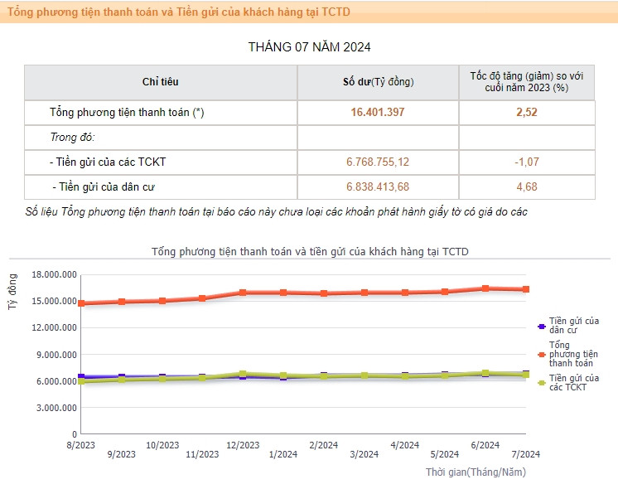The image size is (618, 489).
Task: Select the 16.401.397 total value cell
Action: (378, 112)
